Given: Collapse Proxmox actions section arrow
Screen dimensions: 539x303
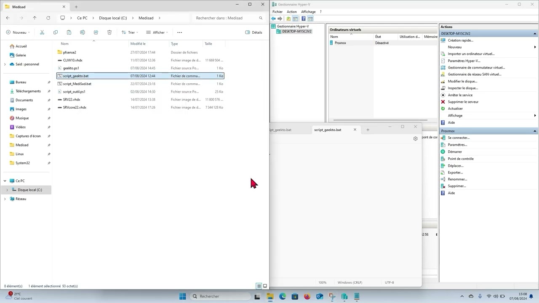Looking at the screenshot, I should pos(535,131).
